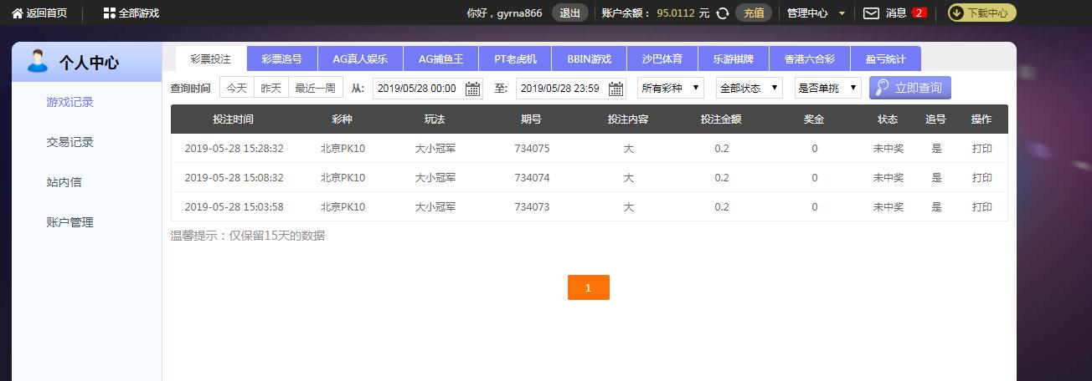Open the 所有彩种 lottery type dropdown

pos(671,88)
